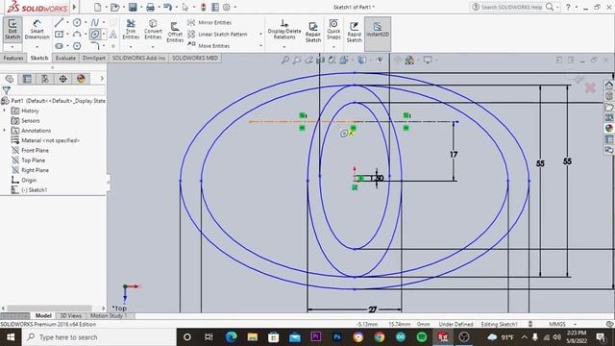
Task: Click Move Entities
Action: point(209,46)
